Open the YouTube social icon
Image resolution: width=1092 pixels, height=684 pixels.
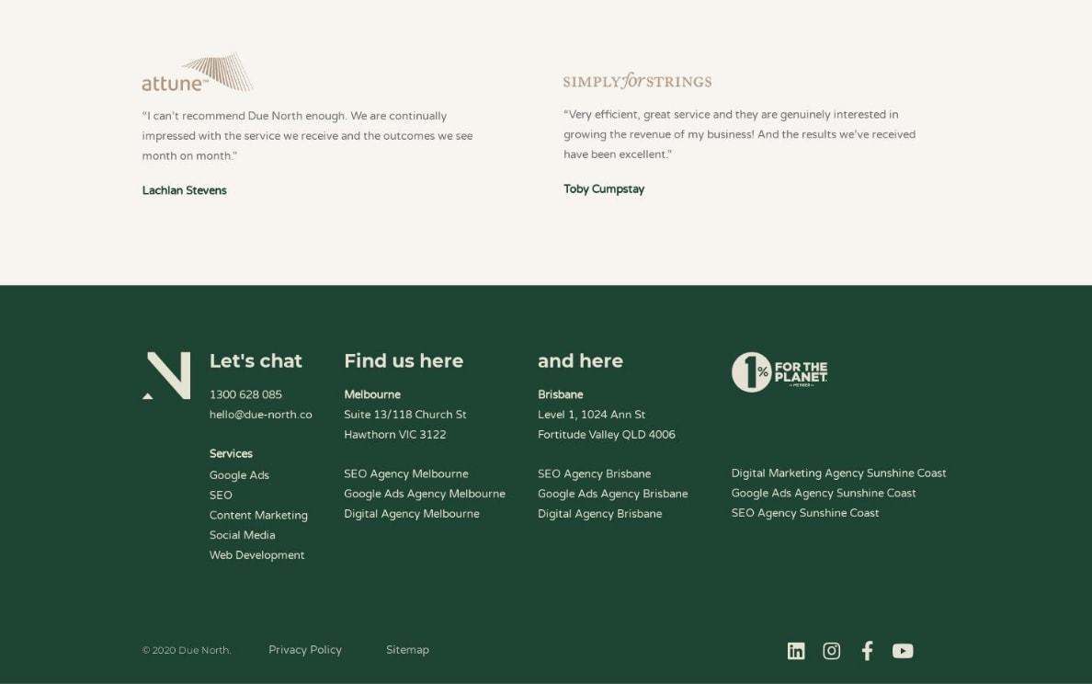point(903,651)
